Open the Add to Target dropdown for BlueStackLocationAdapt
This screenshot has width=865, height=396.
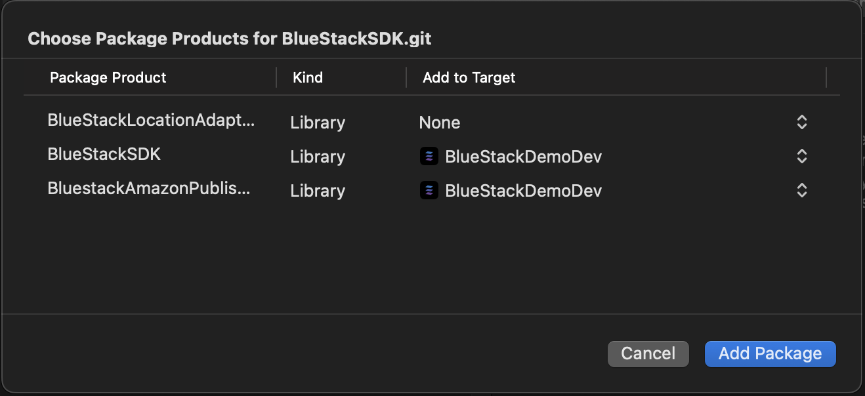click(x=801, y=122)
